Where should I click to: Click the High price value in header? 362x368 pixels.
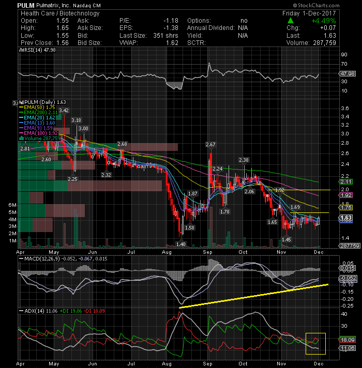(63, 28)
